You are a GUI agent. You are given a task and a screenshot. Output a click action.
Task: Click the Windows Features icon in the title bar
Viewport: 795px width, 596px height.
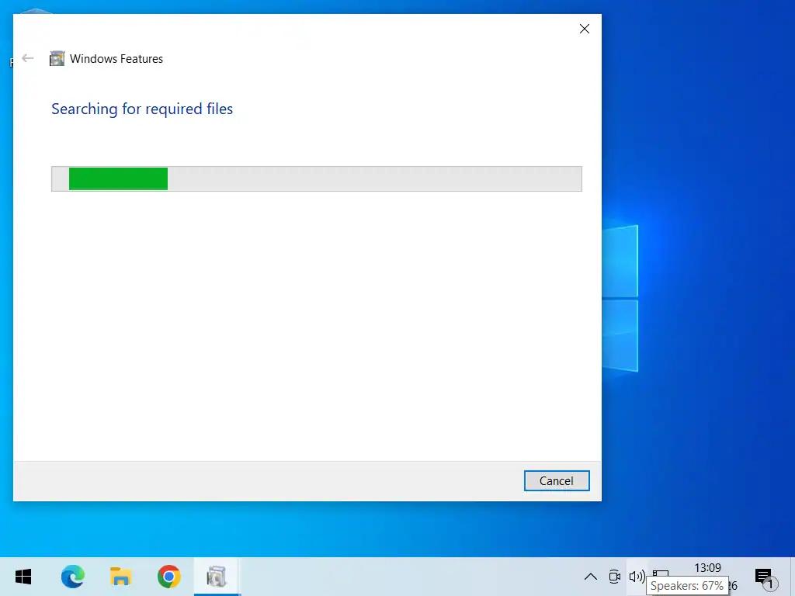coord(57,58)
